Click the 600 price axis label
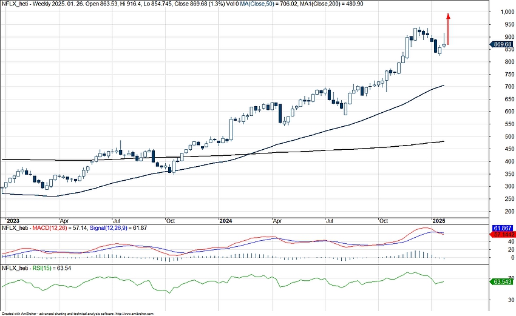Image resolution: width=516 pixels, height=316 pixels. coord(510,112)
